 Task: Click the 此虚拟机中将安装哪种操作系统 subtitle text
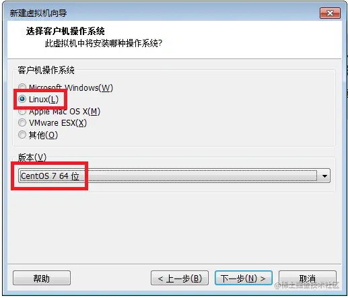click(x=104, y=43)
